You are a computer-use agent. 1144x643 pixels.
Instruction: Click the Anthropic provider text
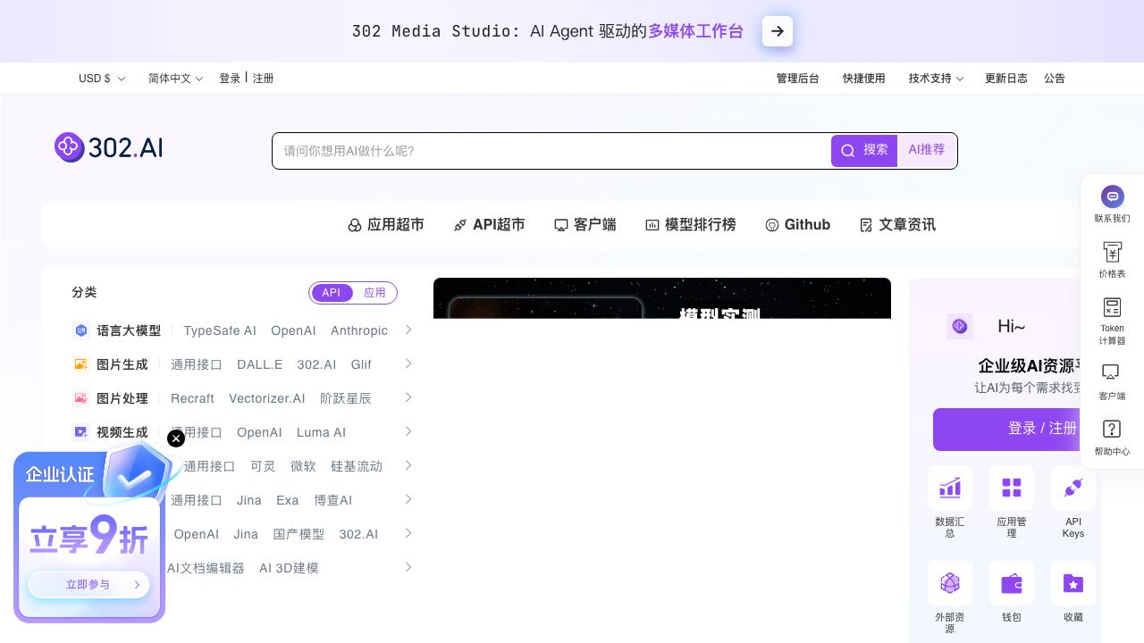[x=359, y=330]
